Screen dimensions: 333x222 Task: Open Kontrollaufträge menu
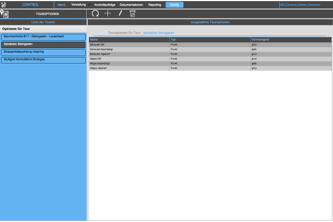(105, 4)
